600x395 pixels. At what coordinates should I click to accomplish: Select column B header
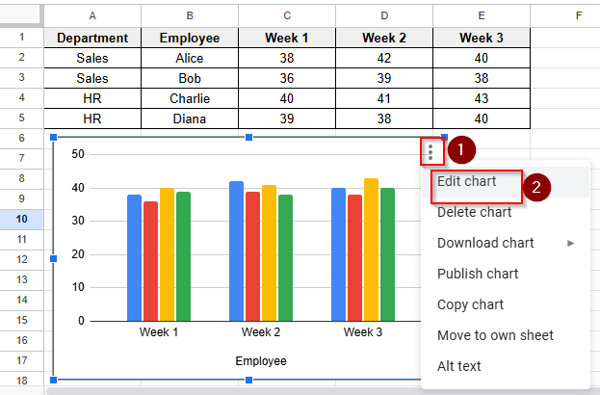pos(190,15)
